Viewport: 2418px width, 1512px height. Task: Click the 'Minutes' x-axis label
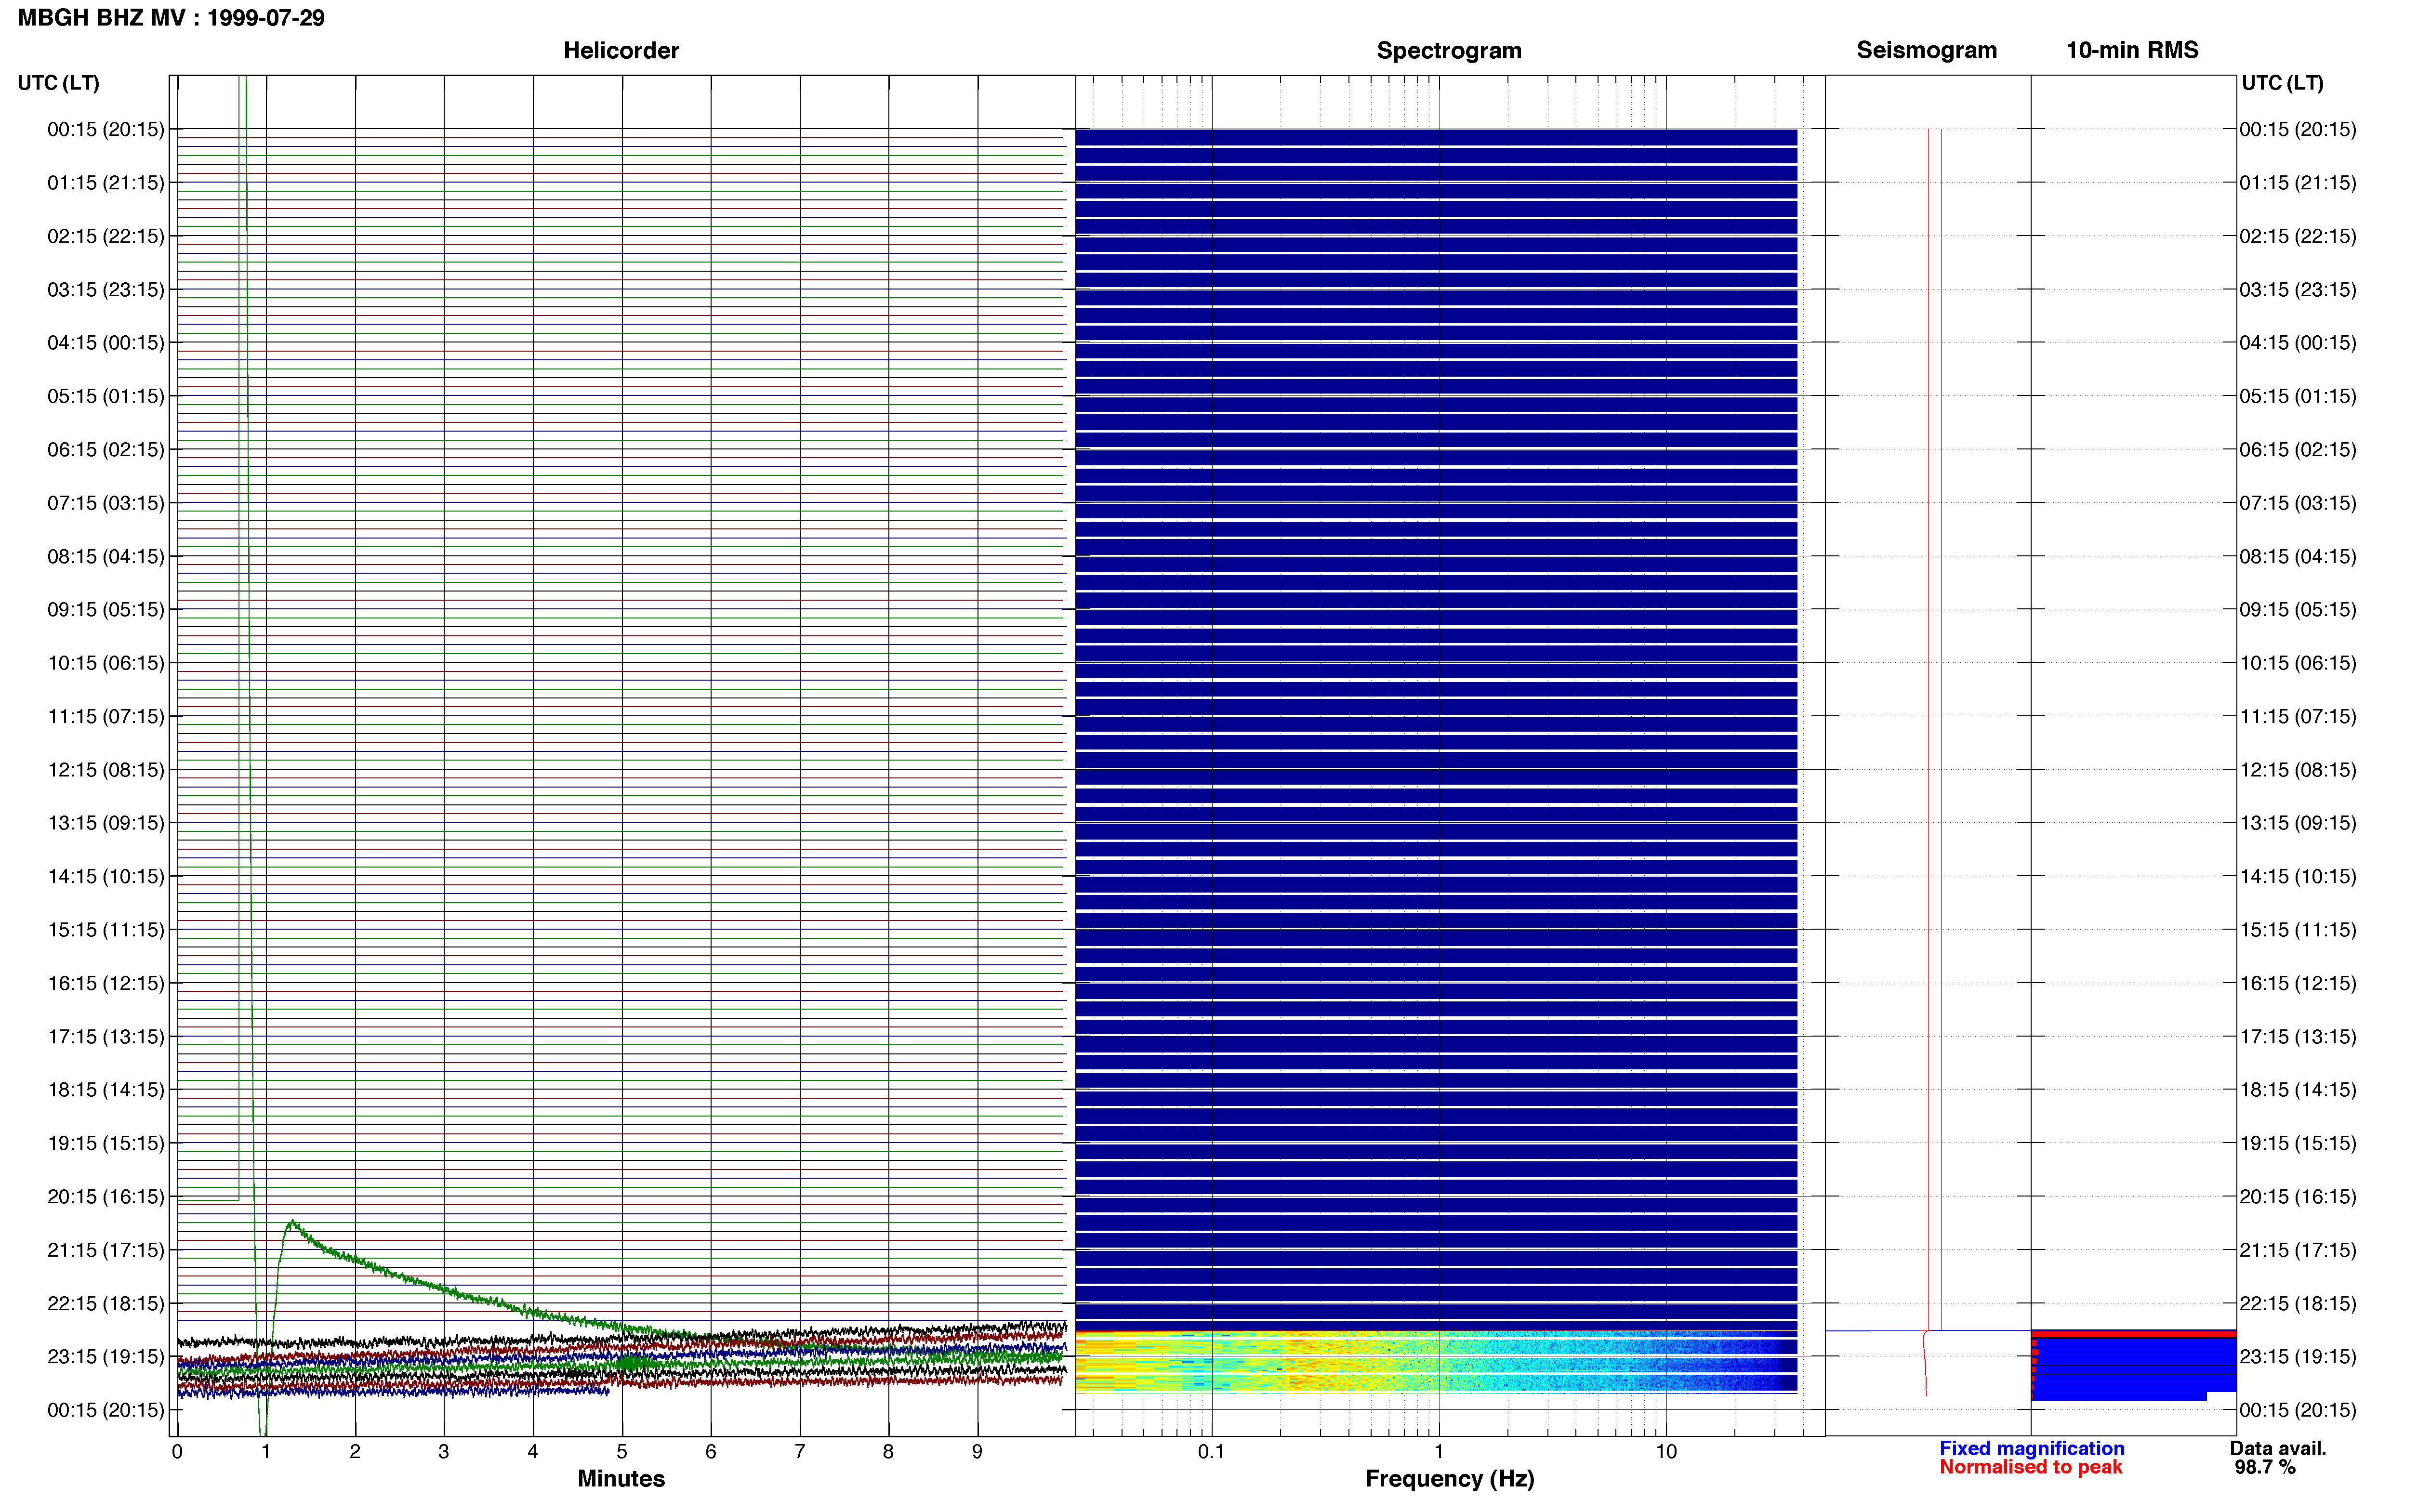pyautogui.click(x=621, y=1478)
